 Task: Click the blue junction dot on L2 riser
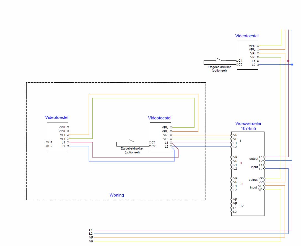coord(292,65)
